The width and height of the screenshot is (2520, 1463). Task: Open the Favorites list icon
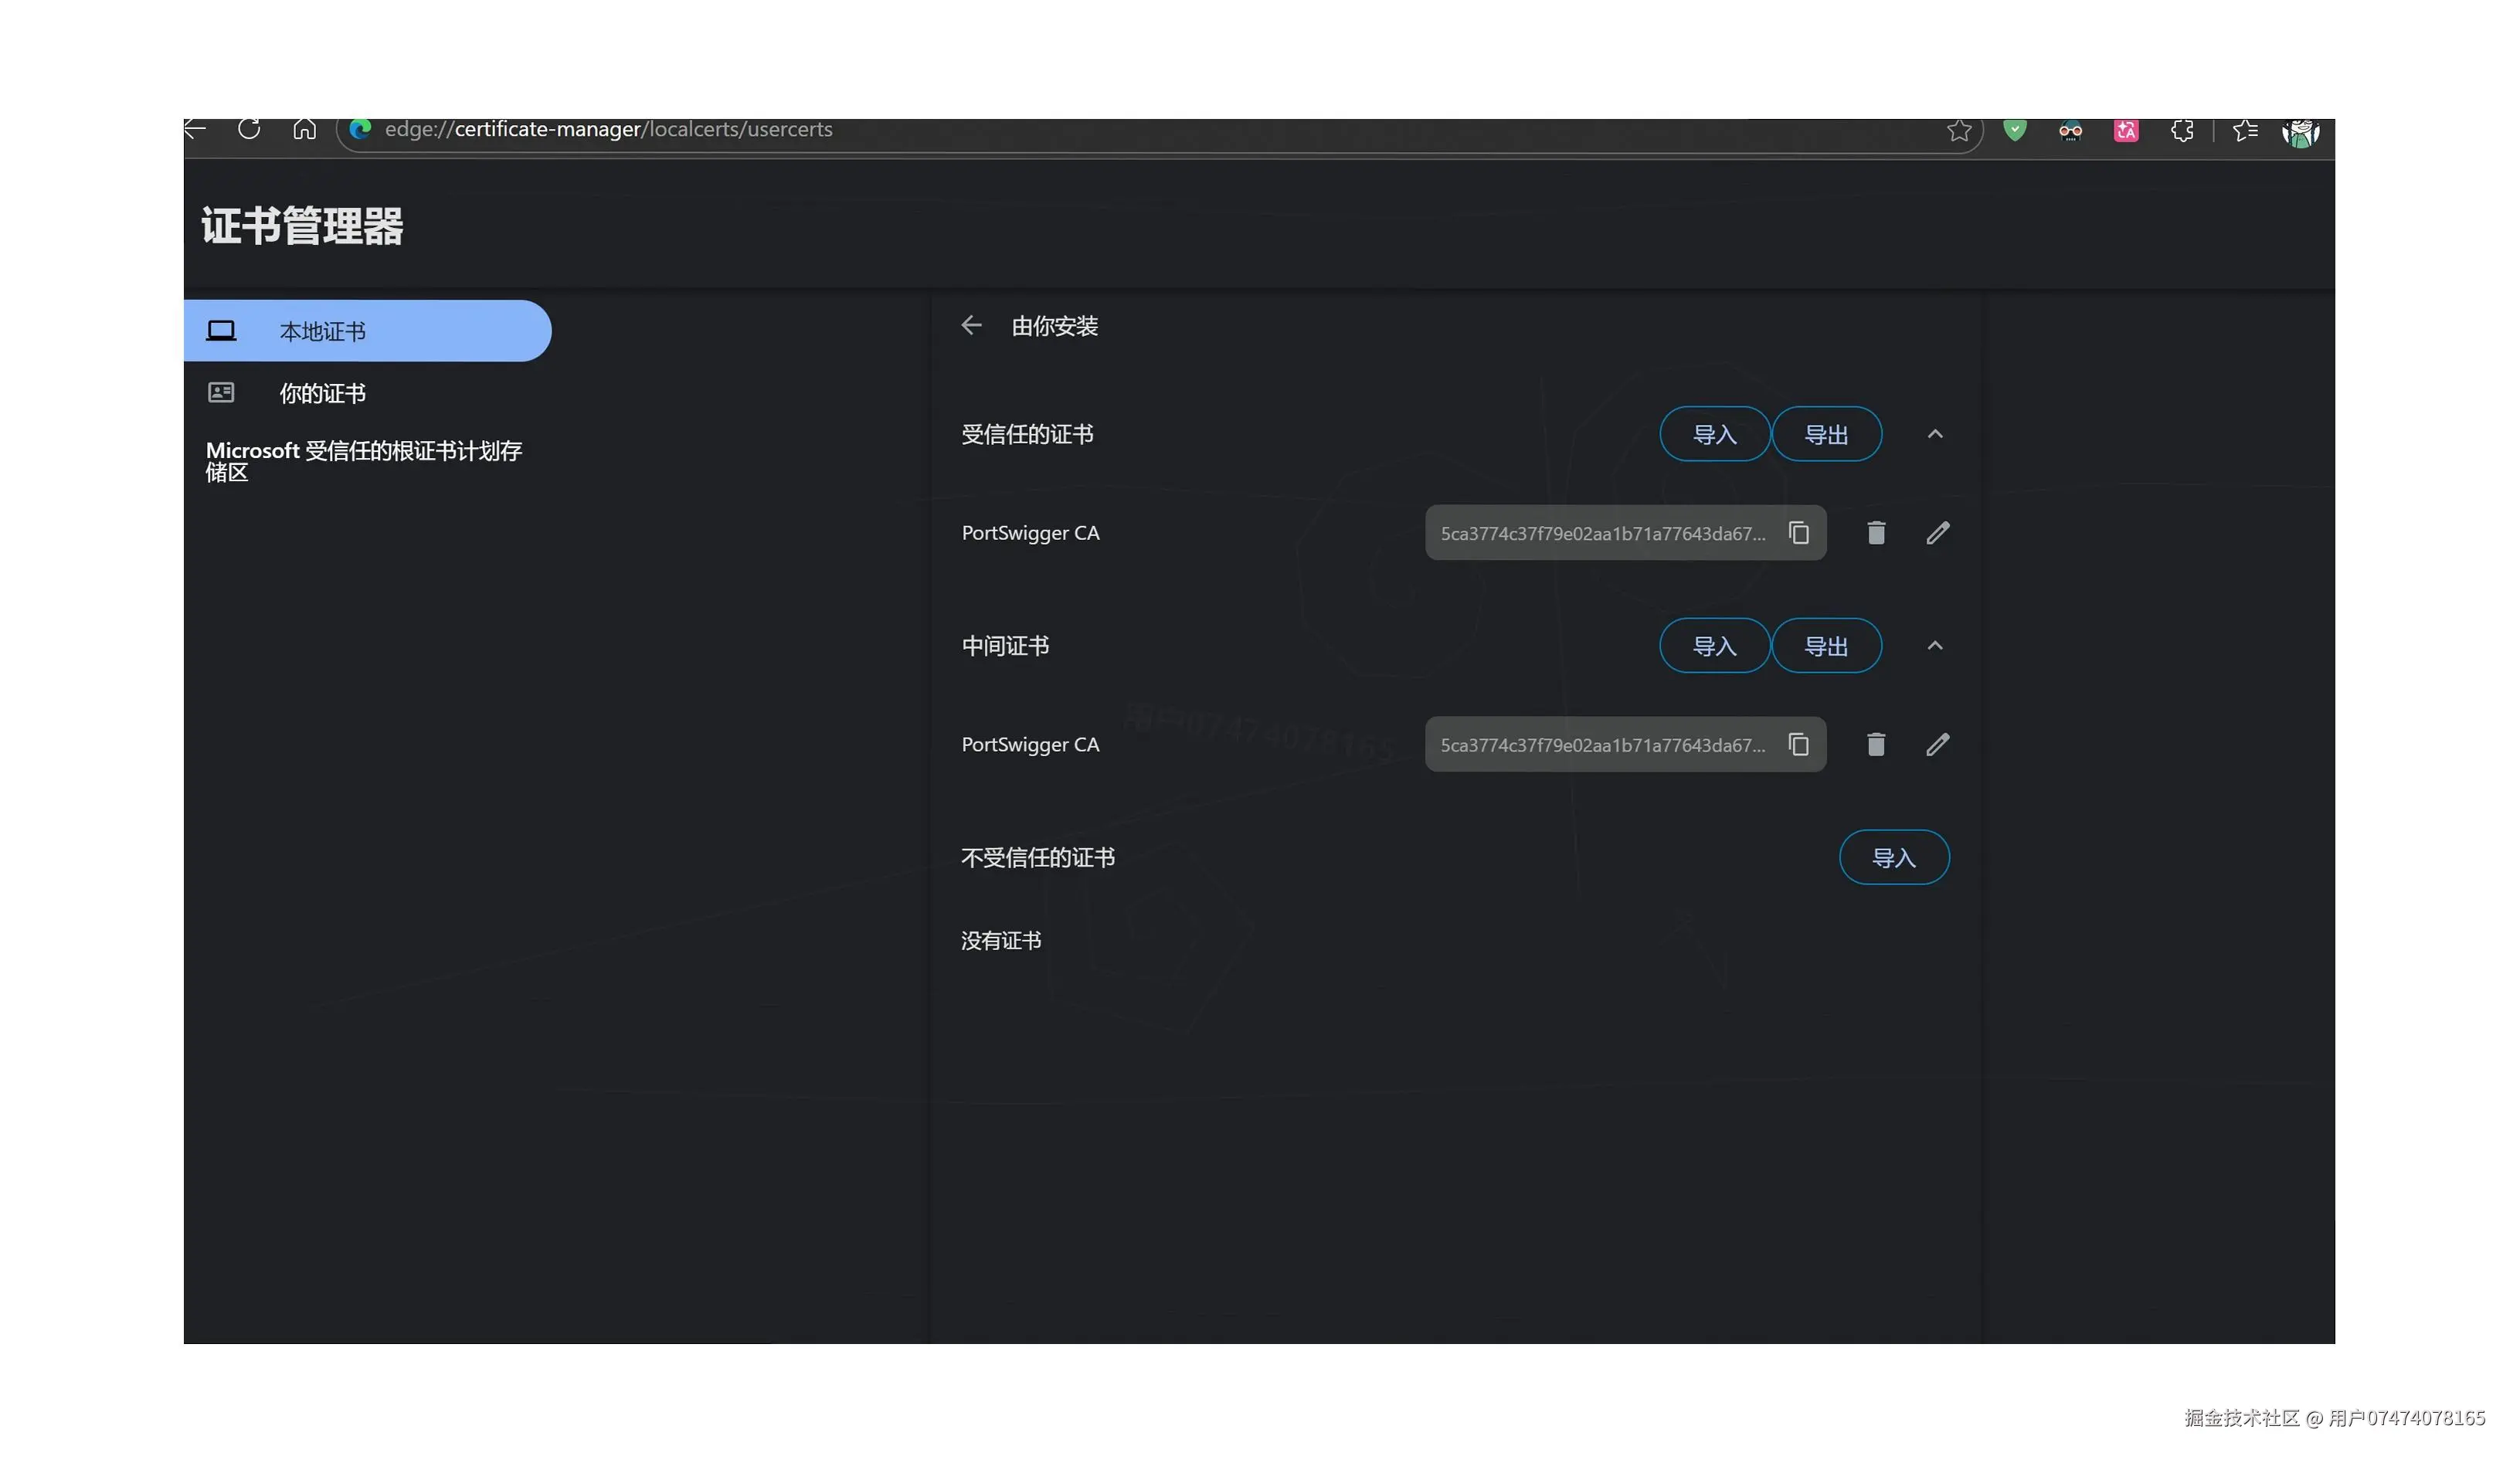2245,131
